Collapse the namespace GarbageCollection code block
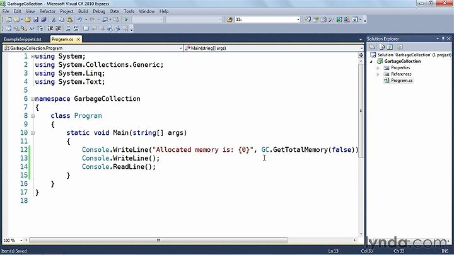Image resolution: width=454 pixels, height=255 pixels. pyautogui.click(x=33, y=99)
